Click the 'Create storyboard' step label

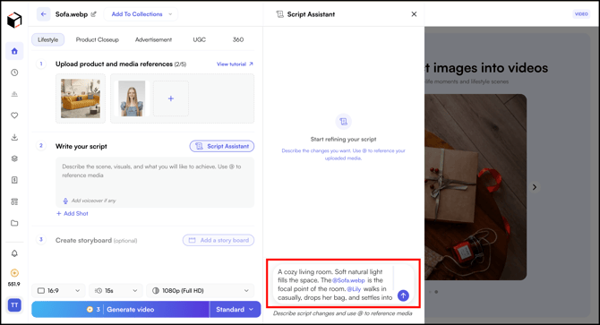83,241
